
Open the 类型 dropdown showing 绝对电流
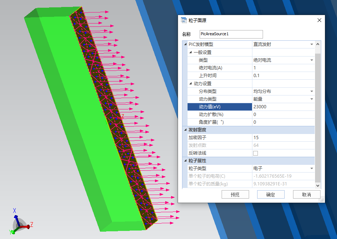[x=312, y=60]
